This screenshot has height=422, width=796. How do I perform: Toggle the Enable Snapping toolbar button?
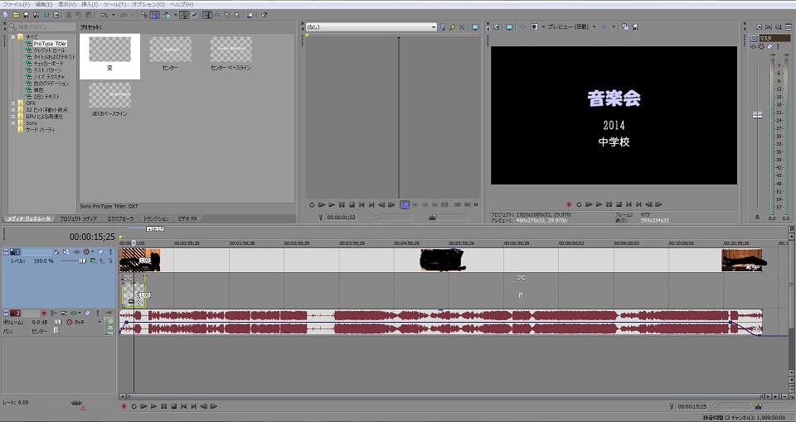click(x=144, y=15)
